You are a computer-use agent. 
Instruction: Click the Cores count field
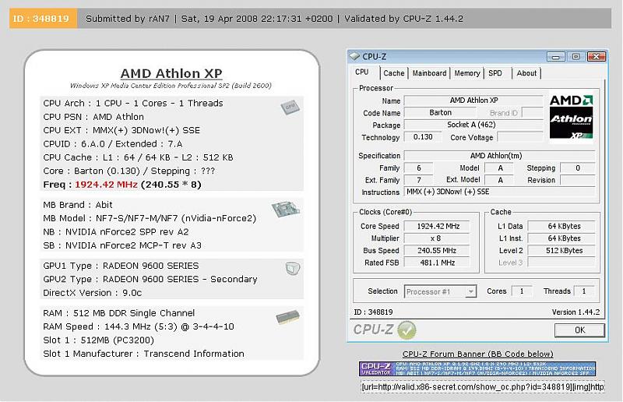tap(521, 291)
